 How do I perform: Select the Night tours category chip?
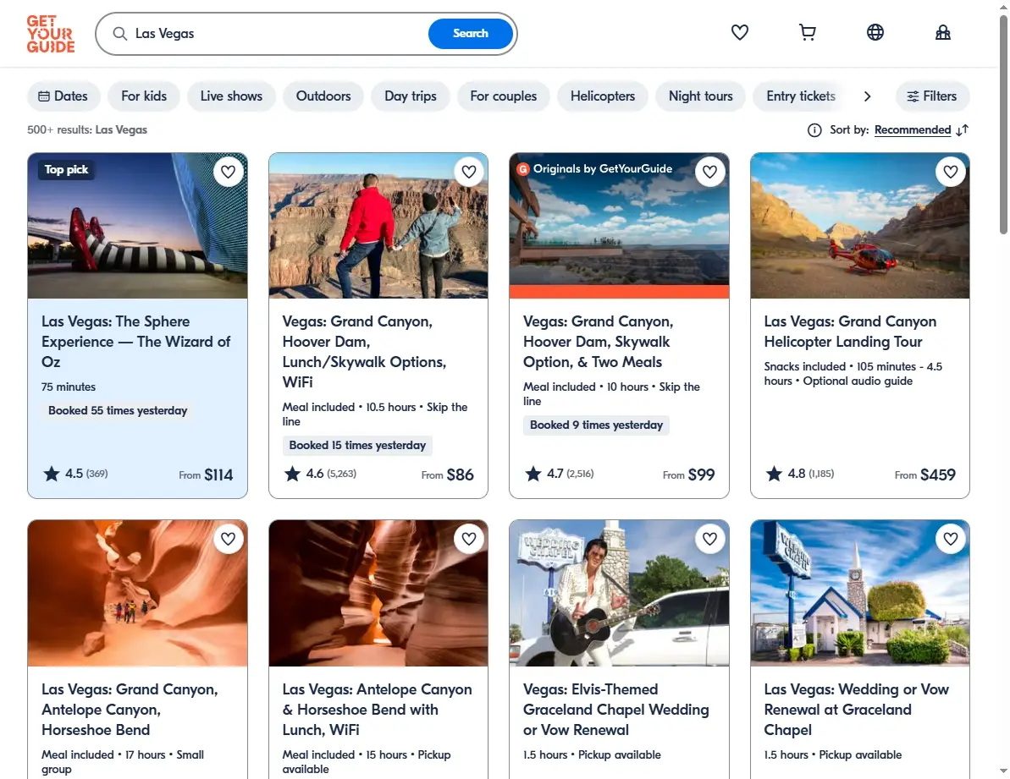tap(700, 96)
